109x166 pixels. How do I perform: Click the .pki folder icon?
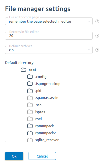click(30, 91)
